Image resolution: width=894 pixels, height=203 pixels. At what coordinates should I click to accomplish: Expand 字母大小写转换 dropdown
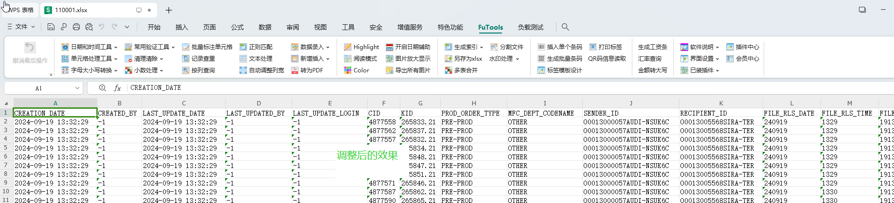116,70
